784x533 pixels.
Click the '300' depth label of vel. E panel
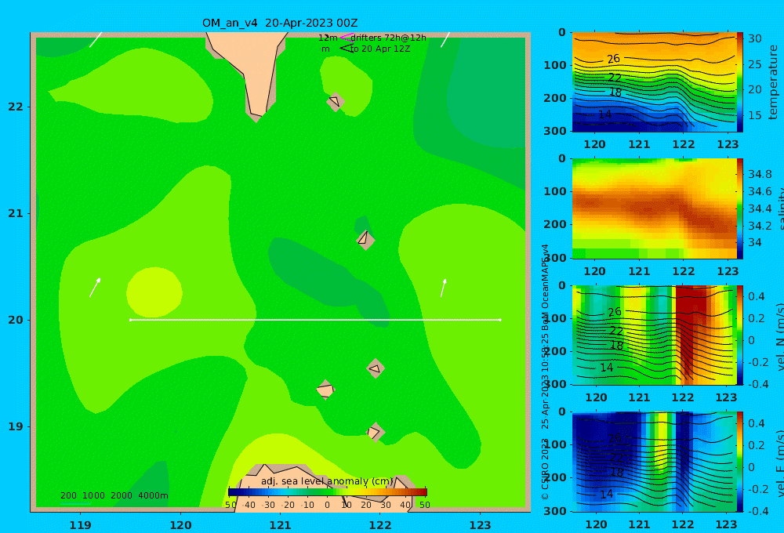point(555,511)
